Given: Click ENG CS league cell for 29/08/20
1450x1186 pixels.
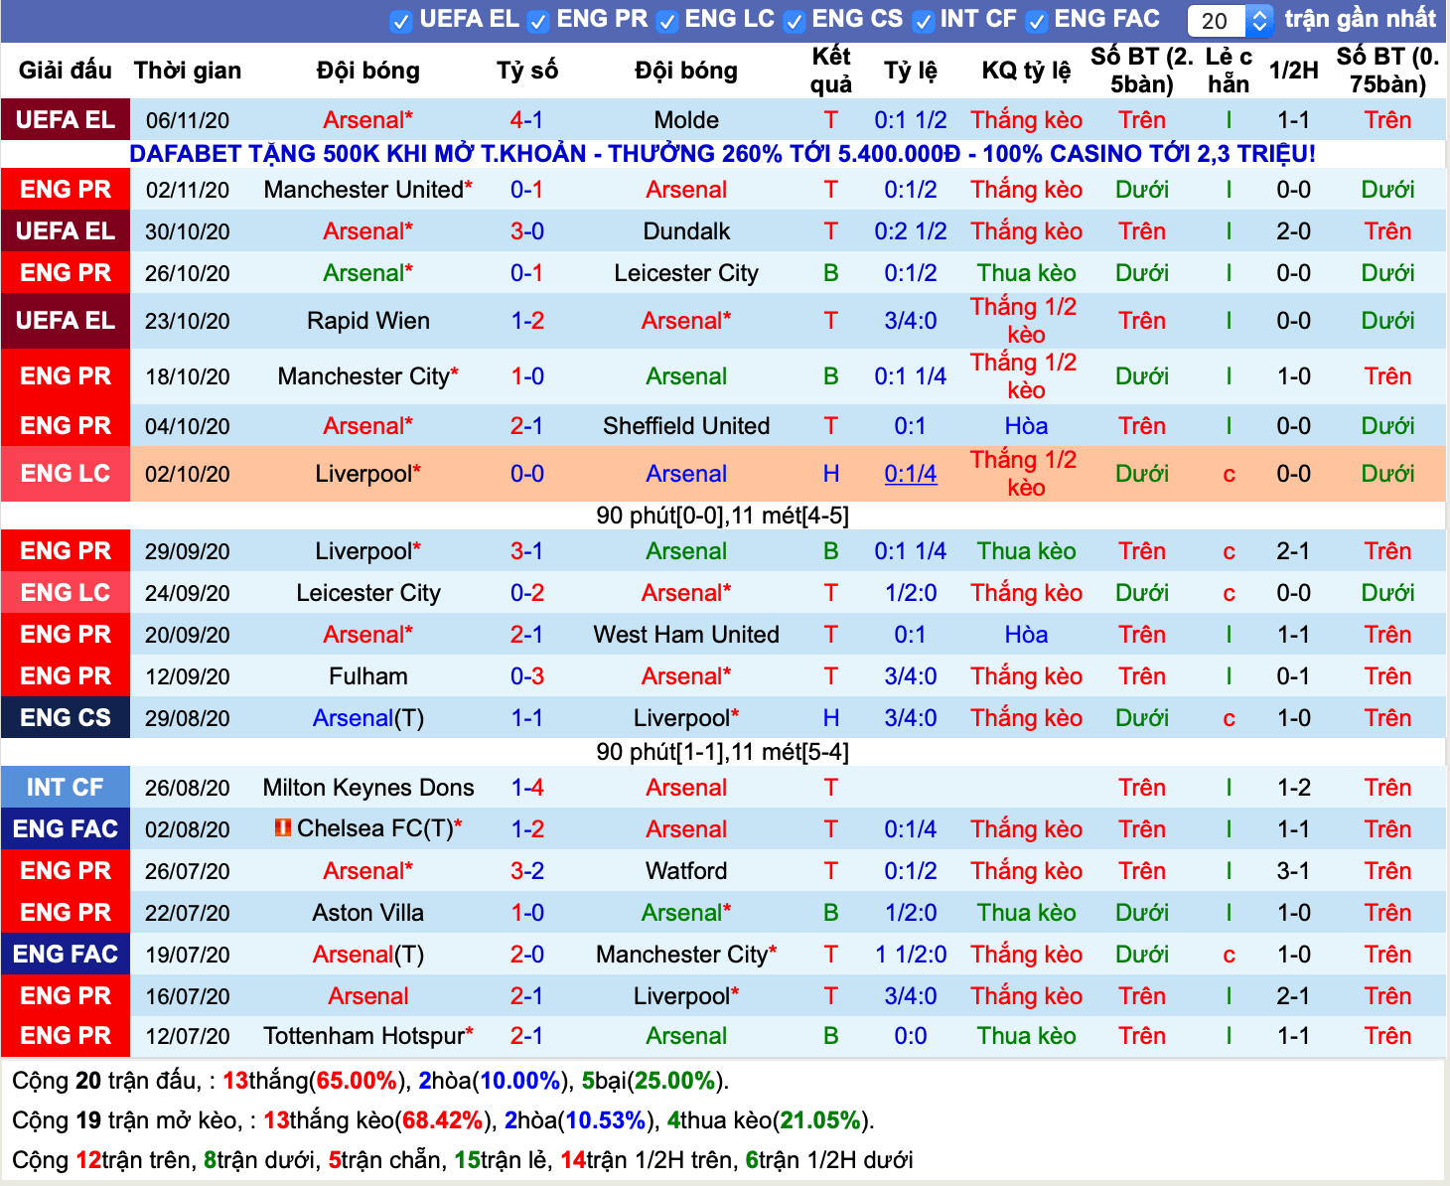Looking at the screenshot, I should 66,717.
